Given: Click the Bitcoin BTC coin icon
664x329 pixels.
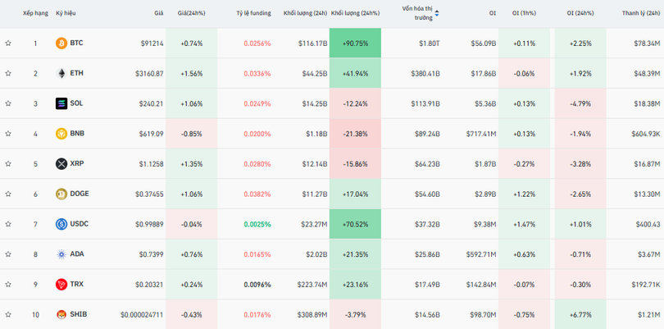Looking at the screenshot, I should coord(61,43).
